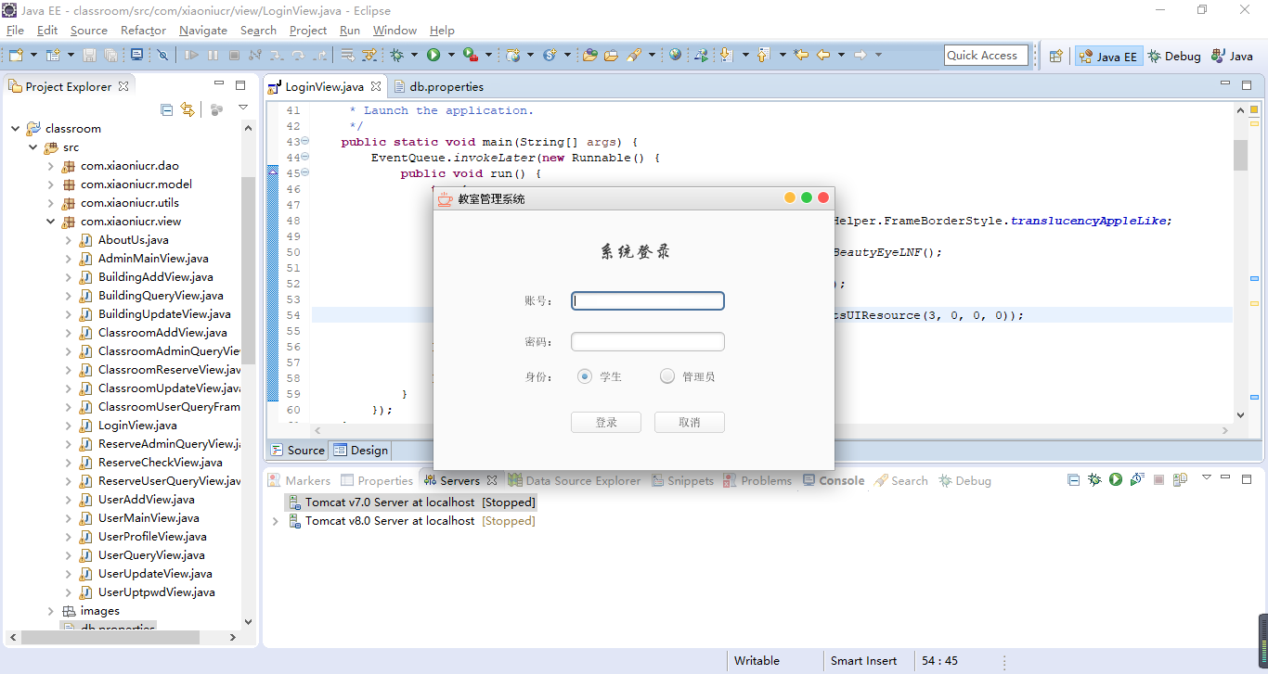1268x674 pixels.
Task: Start the server in debug mode icon in Servers view
Action: pyautogui.click(x=1094, y=479)
